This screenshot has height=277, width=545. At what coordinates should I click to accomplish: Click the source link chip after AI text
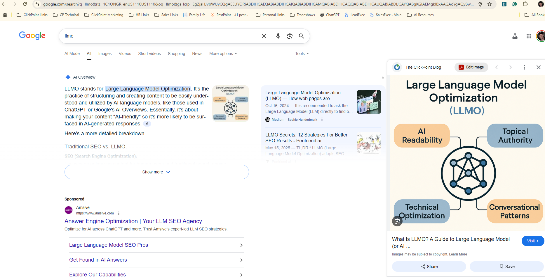pyautogui.click(x=147, y=124)
